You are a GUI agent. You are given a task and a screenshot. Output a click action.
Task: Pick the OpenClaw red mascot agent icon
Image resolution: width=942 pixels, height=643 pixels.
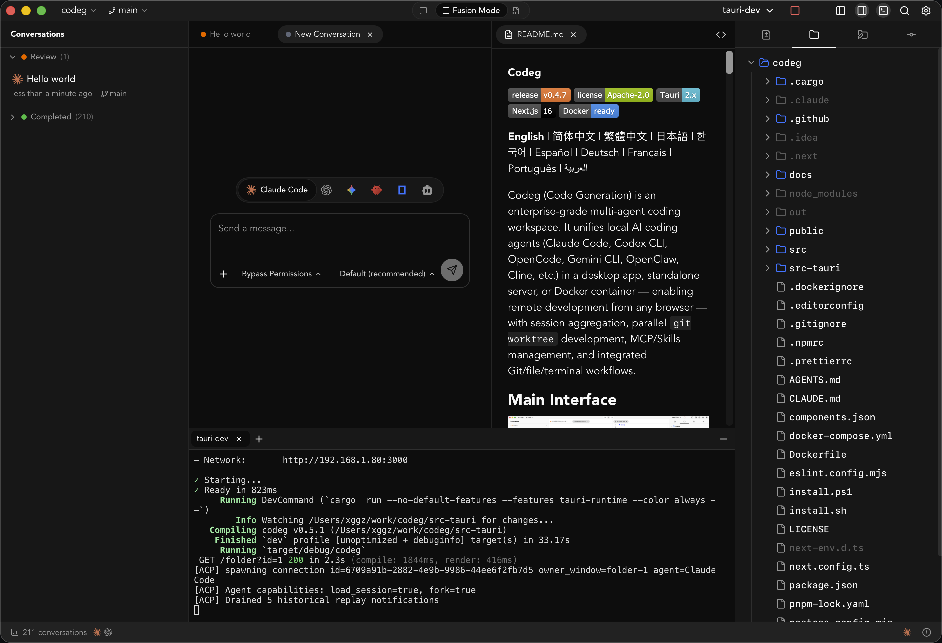point(376,190)
